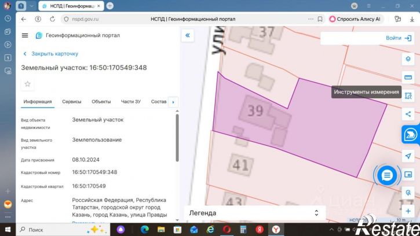The image size is (420, 236).
Task: Switch to the Сервисы tab
Action: (71, 102)
